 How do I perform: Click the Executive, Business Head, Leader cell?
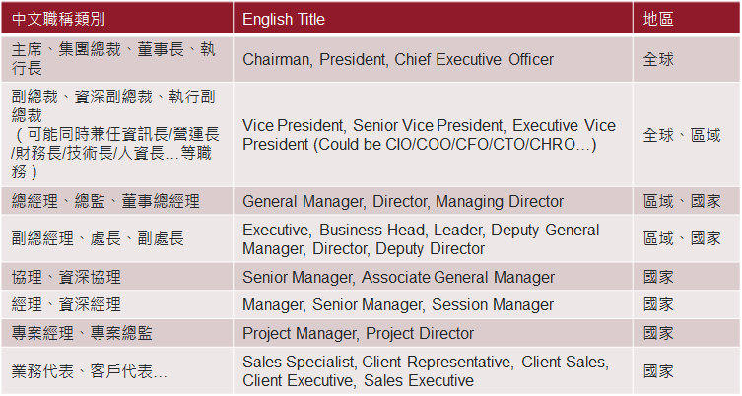421,238
